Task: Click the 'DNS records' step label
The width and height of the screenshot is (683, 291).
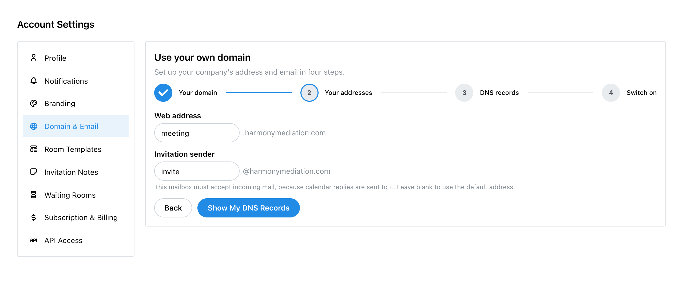Action: point(499,93)
